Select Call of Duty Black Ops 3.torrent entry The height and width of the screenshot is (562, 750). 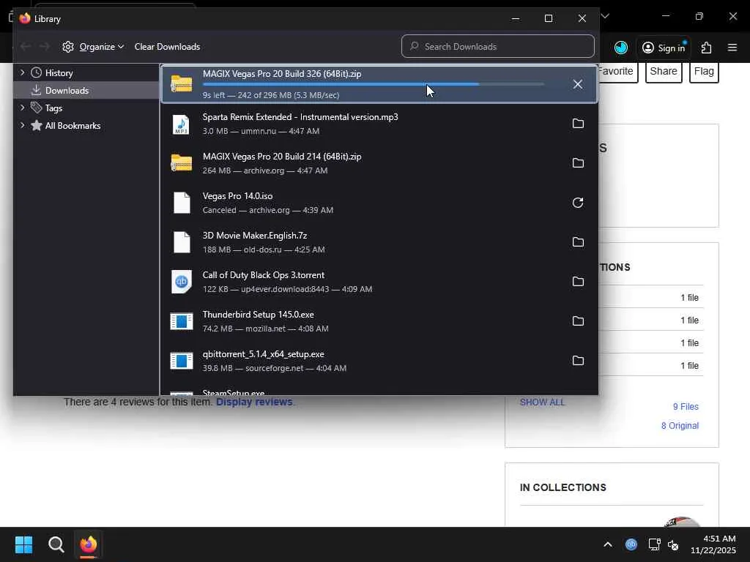click(x=379, y=282)
